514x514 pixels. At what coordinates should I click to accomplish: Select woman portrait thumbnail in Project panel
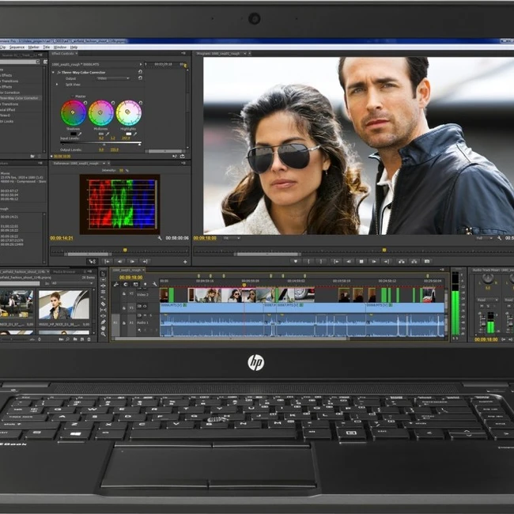coord(64,304)
